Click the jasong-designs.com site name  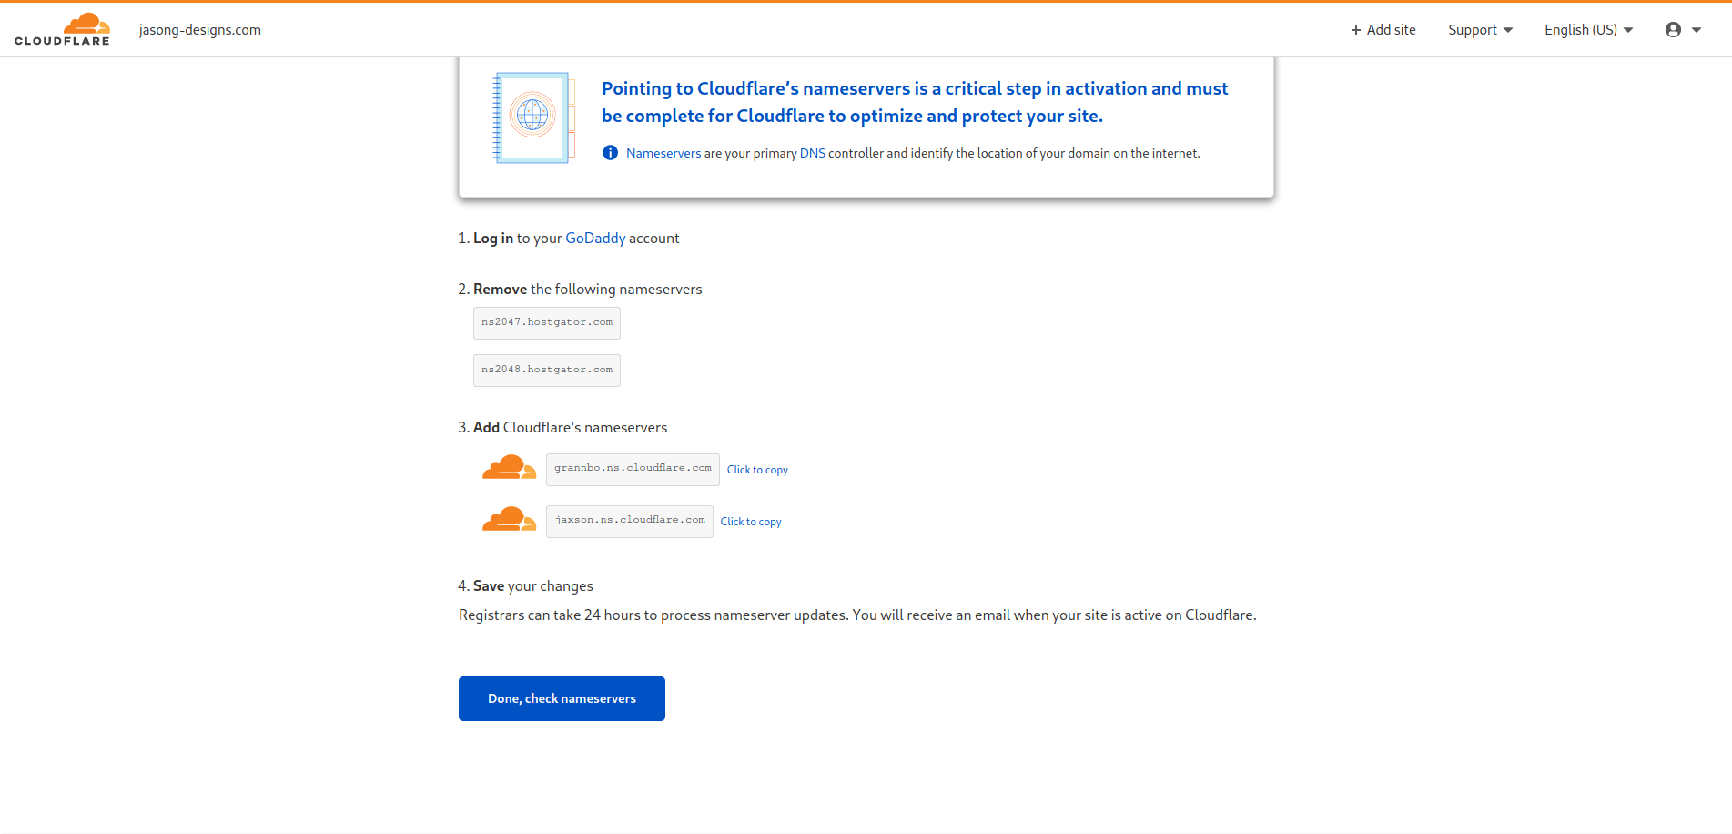200,30
